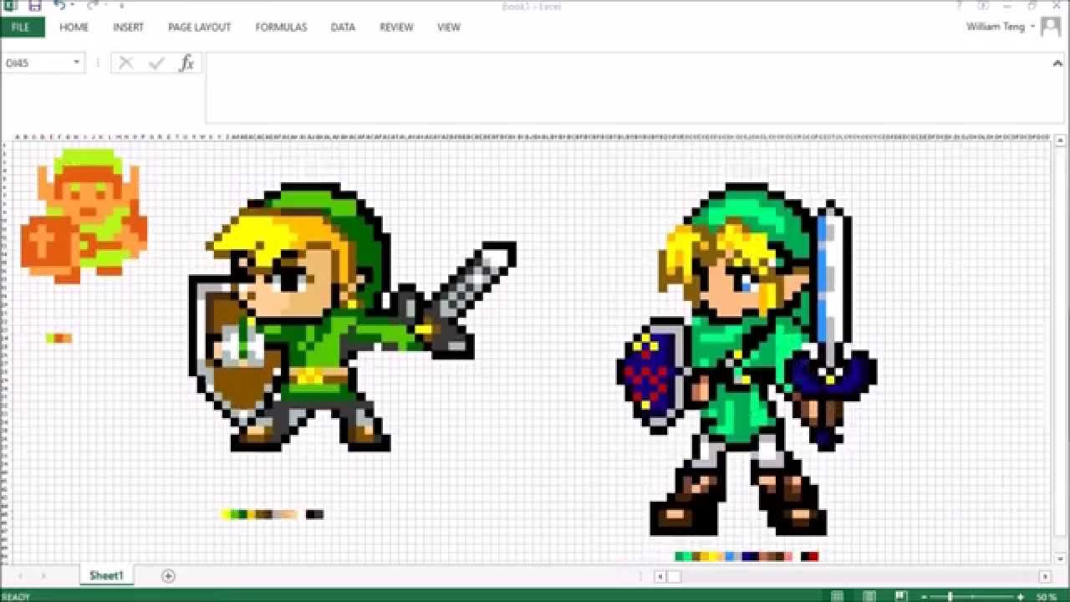Image resolution: width=1070 pixels, height=602 pixels.
Task: Click the horizontal scrollbar thumb
Action: 674,576
